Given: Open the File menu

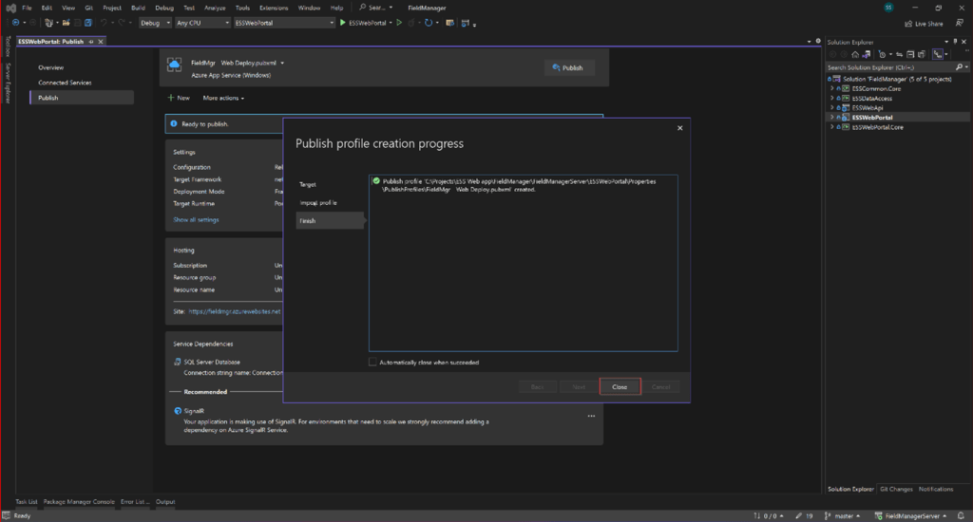Looking at the screenshot, I should click(x=27, y=8).
